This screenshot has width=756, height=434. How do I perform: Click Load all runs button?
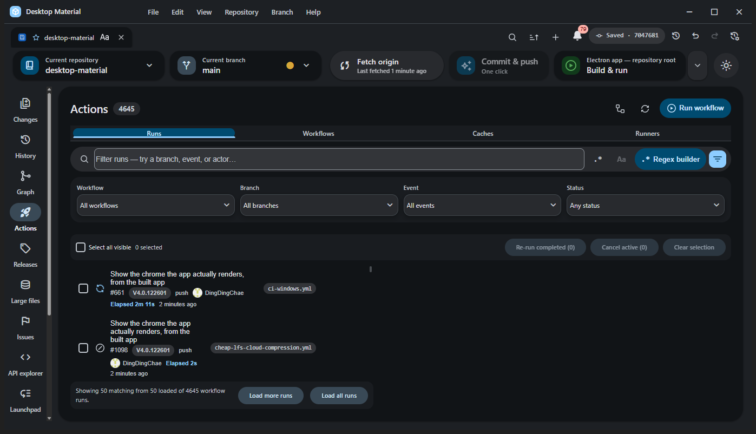click(339, 396)
